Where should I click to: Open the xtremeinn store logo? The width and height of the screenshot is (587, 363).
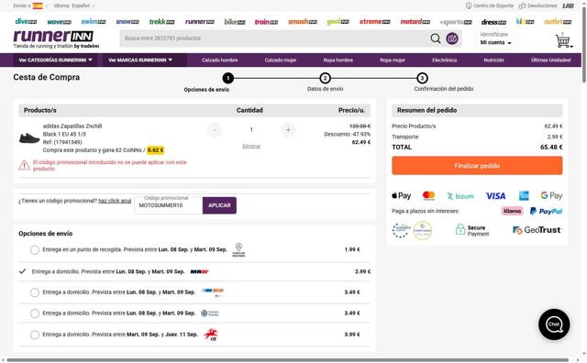click(375, 22)
